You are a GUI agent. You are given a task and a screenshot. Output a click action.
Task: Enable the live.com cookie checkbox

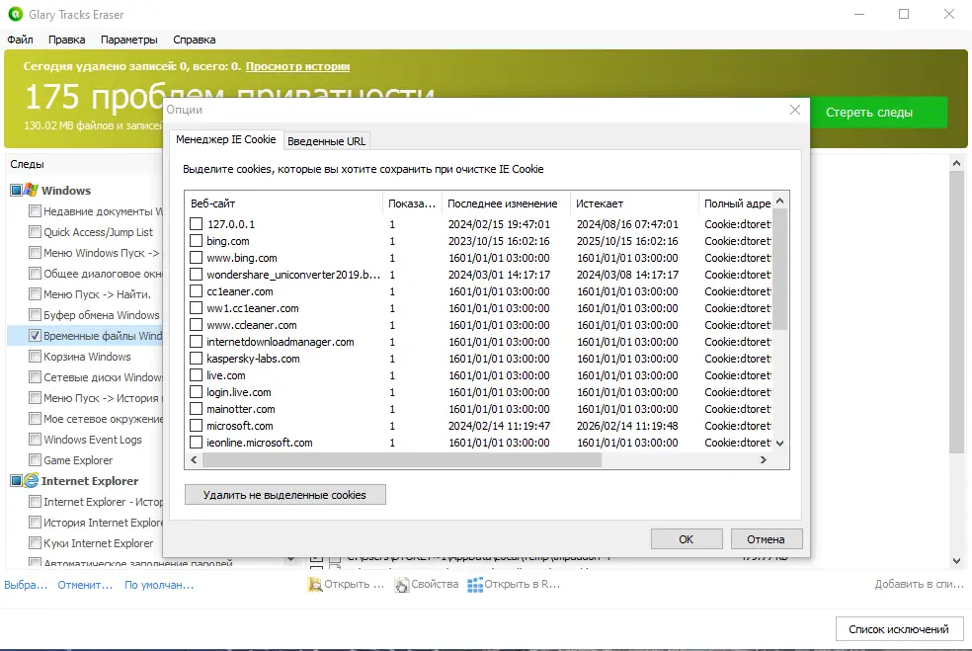[x=196, y=375]
